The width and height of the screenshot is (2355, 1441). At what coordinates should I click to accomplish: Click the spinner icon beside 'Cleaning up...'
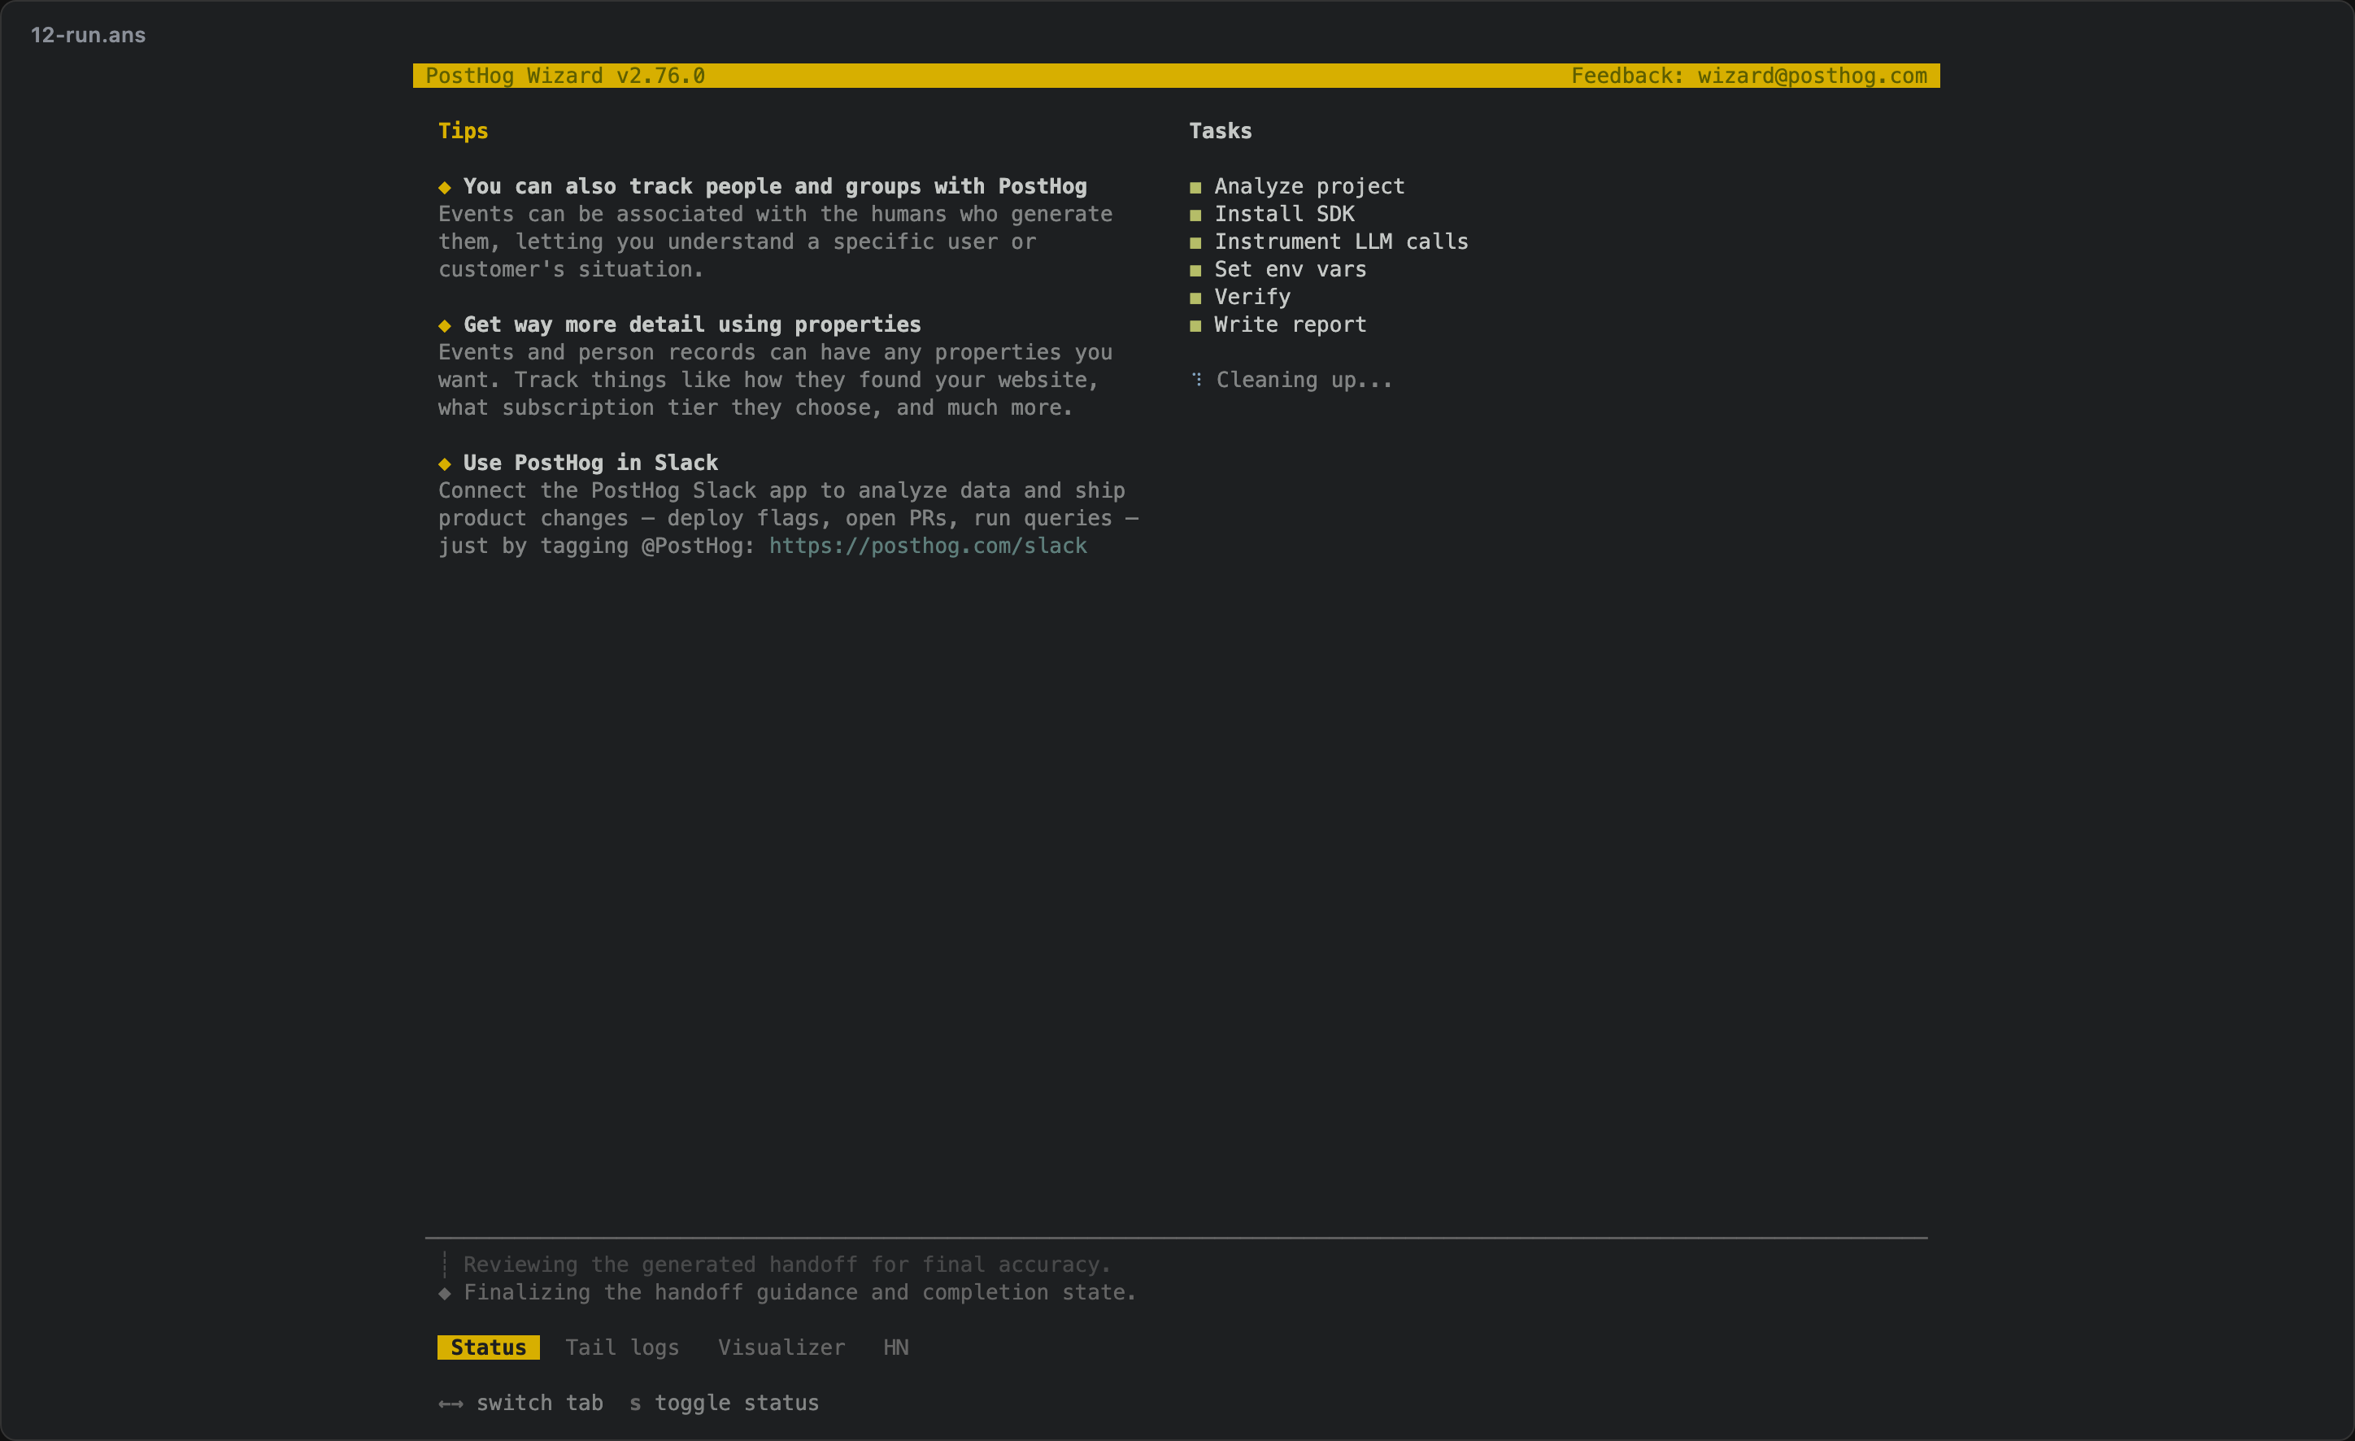coord(1197,380)
